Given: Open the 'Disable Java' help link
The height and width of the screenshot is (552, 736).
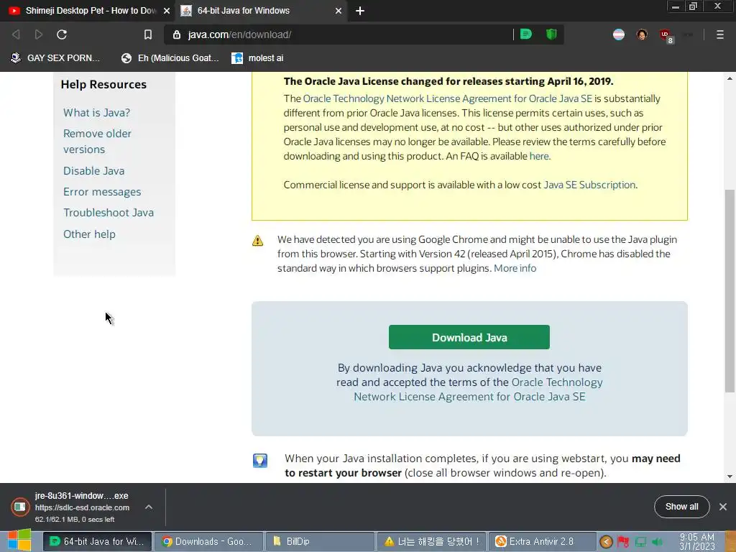Looking at the screenshot, I should pyautogui.click(x=94, y=171).
